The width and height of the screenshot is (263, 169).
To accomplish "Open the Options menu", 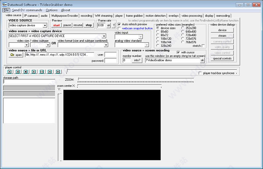I will click(51, 10).
